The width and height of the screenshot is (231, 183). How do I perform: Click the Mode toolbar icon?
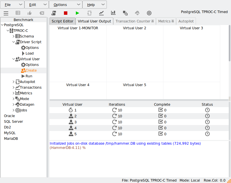pos(125,13)
